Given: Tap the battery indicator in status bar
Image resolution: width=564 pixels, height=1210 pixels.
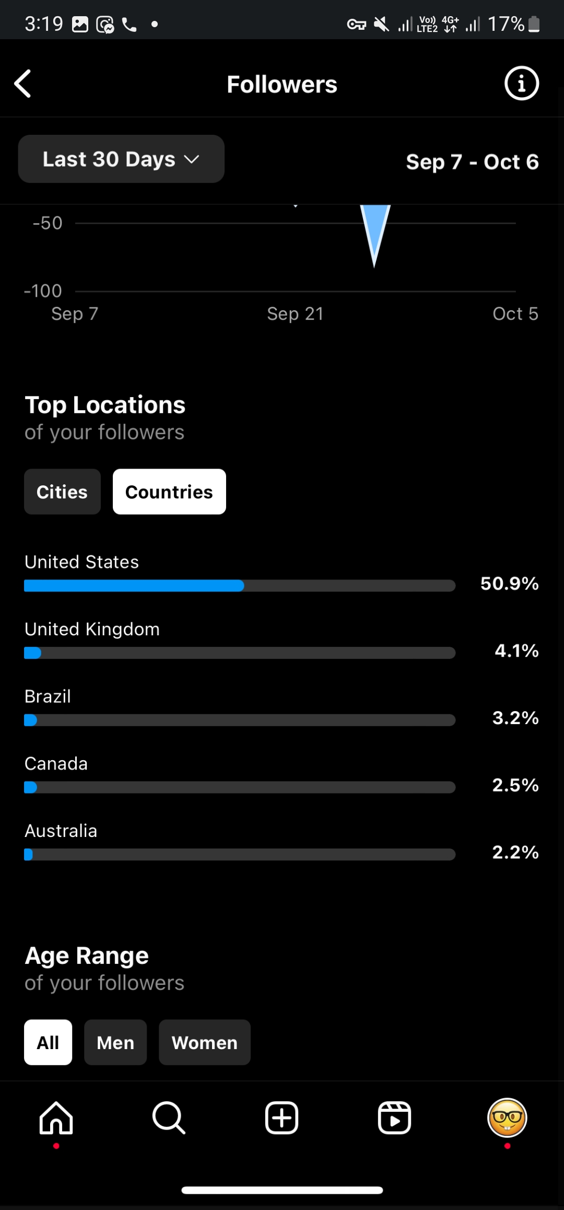Looking at the screenshot, I should pos(534,24).
